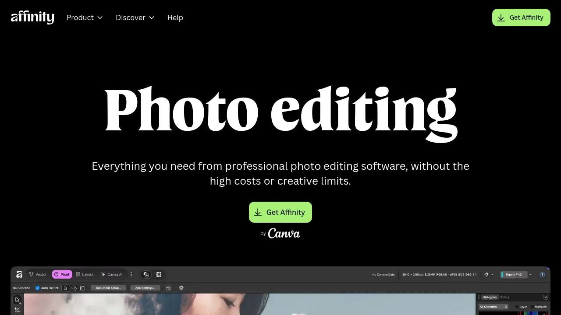Open the Canva logo link
Viewport: 561px width, 315px height.
[x=284, y=233]
